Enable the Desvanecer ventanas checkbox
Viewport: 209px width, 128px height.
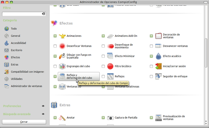(x=151, y=46)
